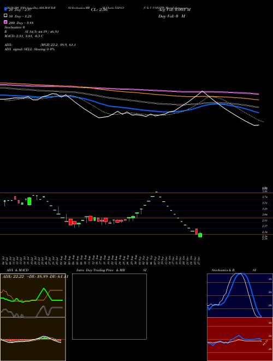This screenshot has height=361, width=273.
Task: Click the 'Stochastics & R' panel title
Action: (x=223, y=270)
